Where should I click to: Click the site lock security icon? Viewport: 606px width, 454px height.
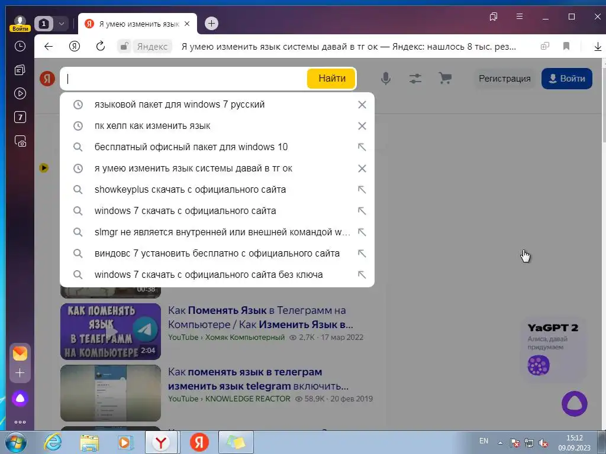point(124,47)
